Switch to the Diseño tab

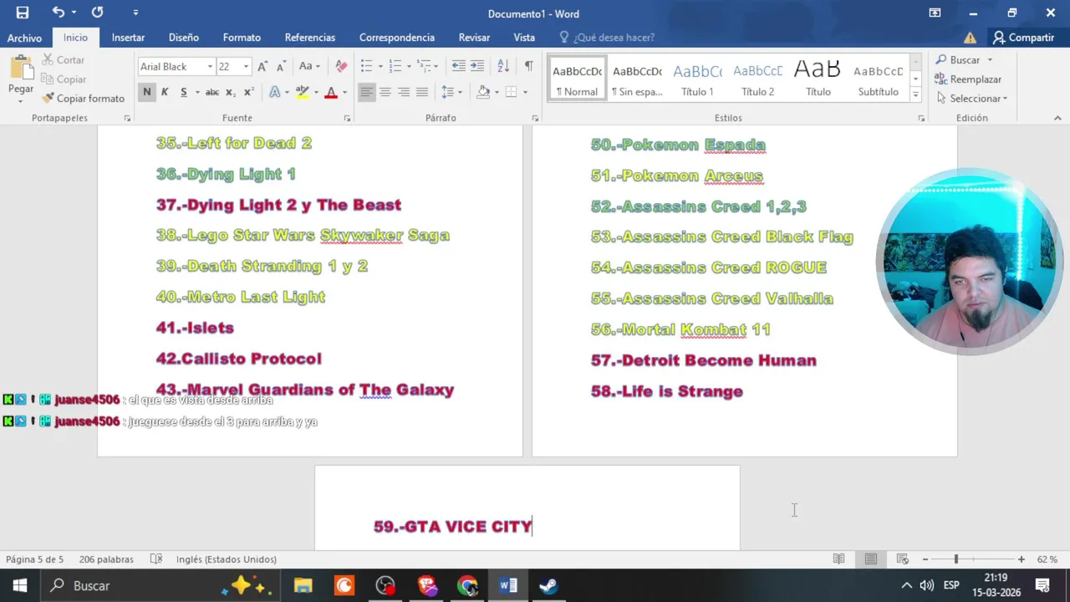click(183, 38)
